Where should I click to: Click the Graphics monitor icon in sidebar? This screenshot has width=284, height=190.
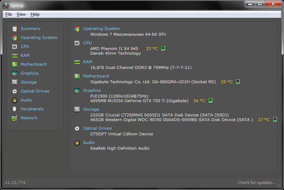pos(15,73)
